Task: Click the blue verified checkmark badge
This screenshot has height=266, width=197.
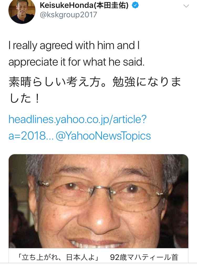Action: [135, 6]
